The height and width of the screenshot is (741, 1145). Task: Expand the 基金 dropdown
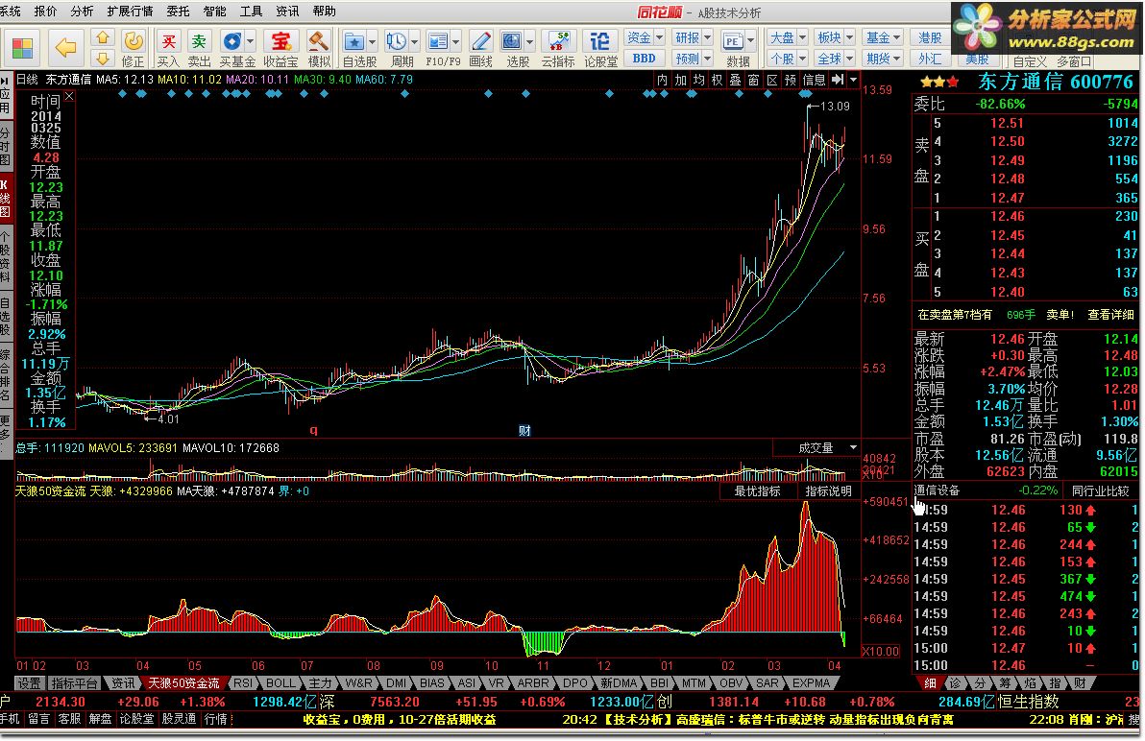pyautogui.click(x=897, y=38)
